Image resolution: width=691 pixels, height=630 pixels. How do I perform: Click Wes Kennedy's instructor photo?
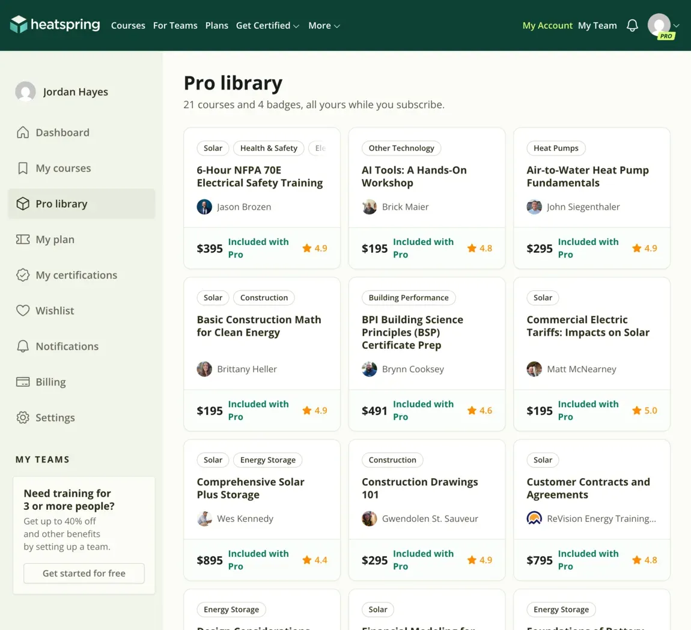(204, 518)
